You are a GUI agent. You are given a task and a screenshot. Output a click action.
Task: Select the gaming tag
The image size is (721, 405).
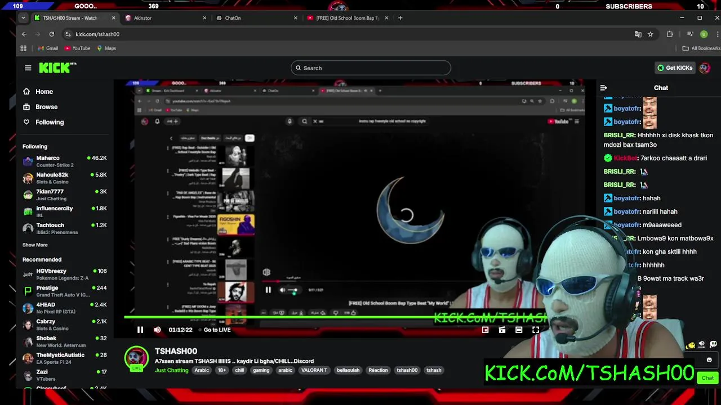261,370
